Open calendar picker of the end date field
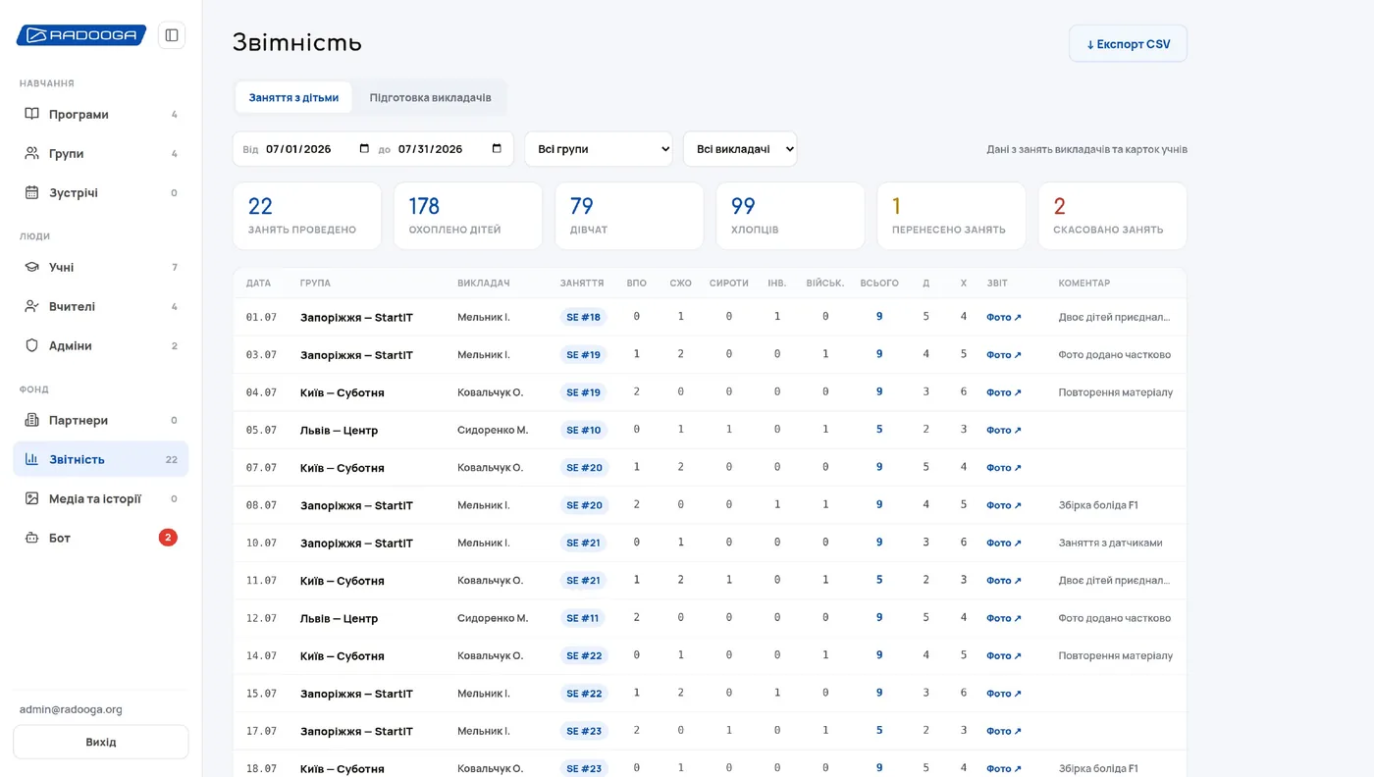Screen dimensions: 1374x777 pos(497,149)
